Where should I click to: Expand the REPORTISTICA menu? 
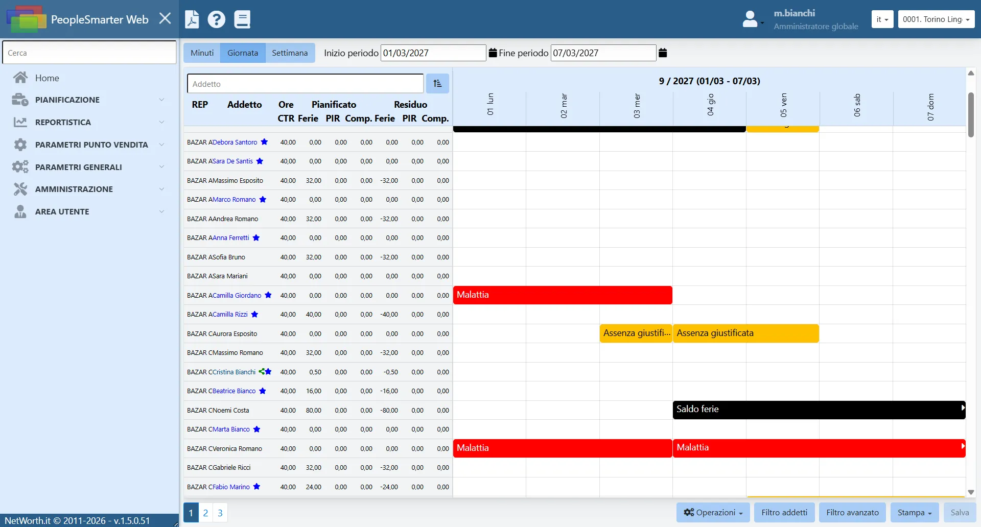(89, 122)
